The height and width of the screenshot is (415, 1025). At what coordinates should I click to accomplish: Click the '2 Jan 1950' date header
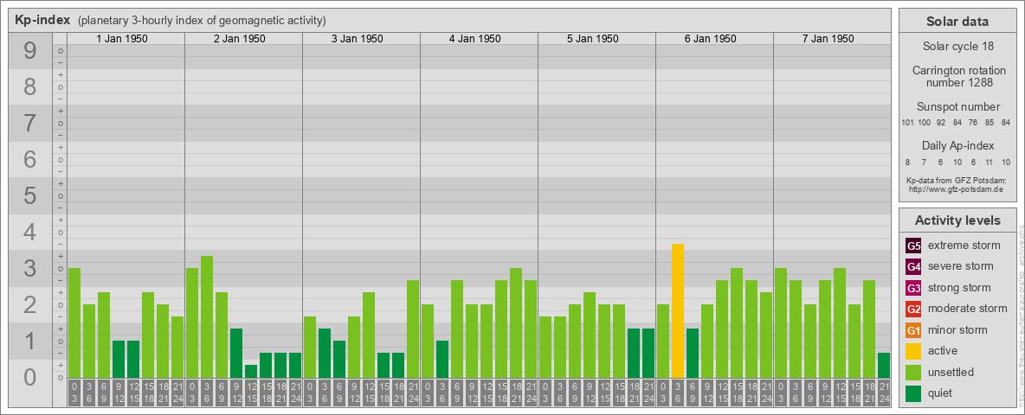coord(239,39)
